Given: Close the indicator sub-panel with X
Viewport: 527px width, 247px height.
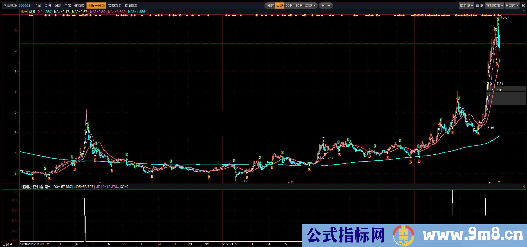Looking at the screenshot, I should pyautogui.click(x=524, y=187).
